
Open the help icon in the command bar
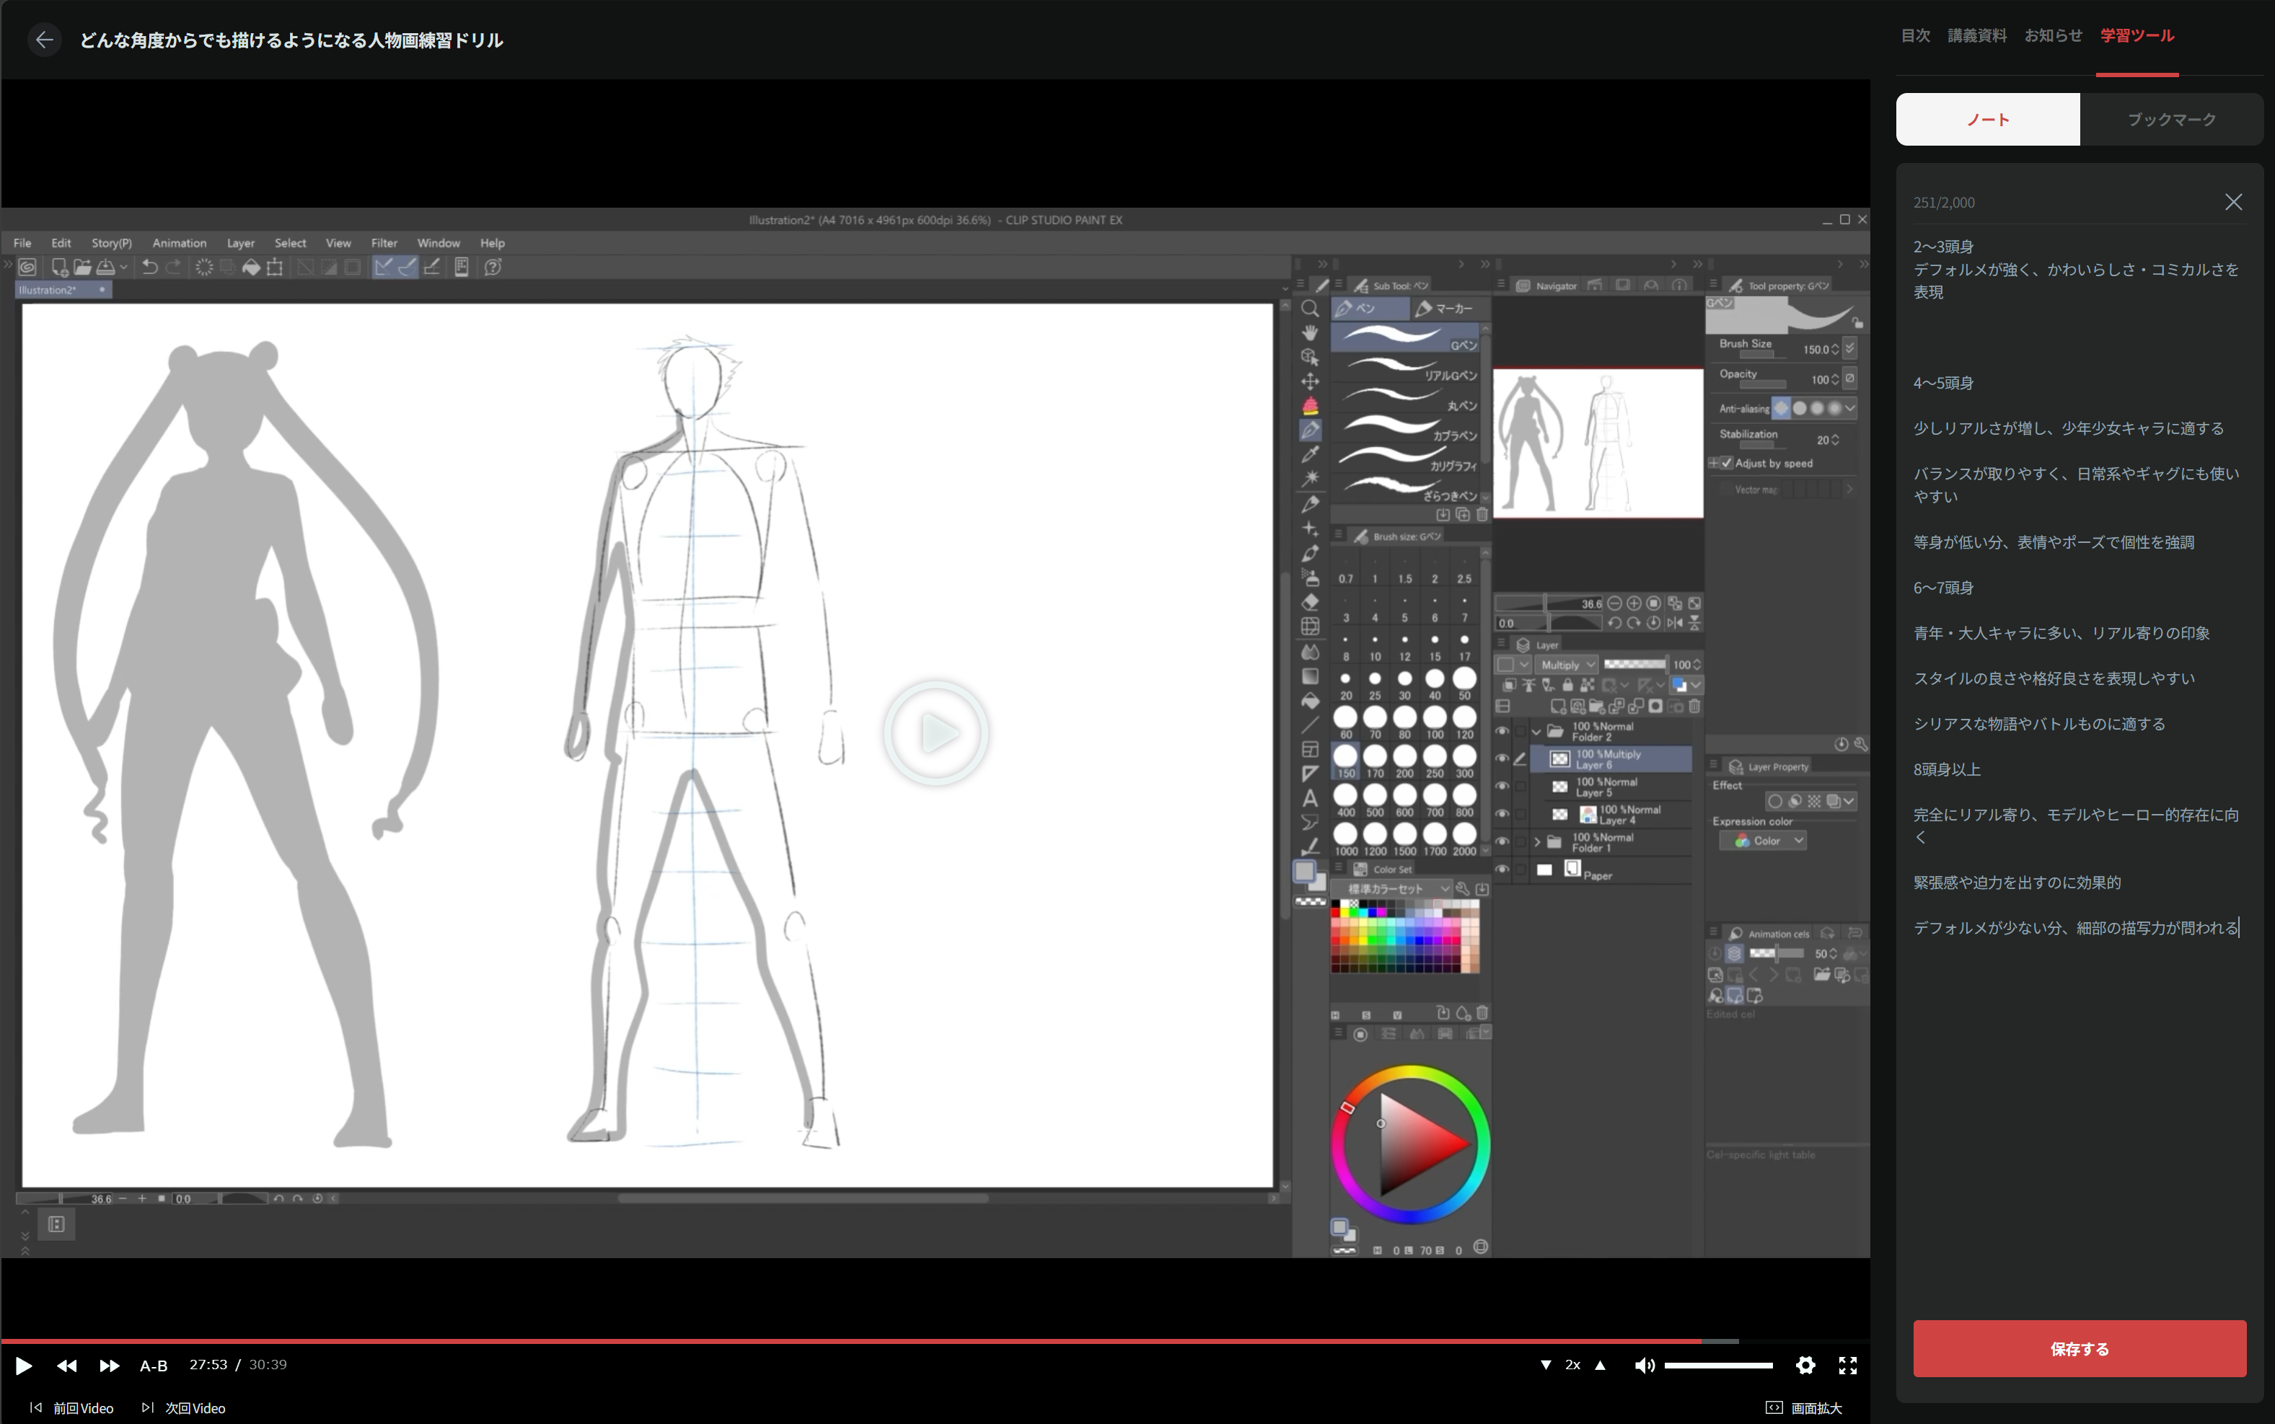[x=492, y=267]
